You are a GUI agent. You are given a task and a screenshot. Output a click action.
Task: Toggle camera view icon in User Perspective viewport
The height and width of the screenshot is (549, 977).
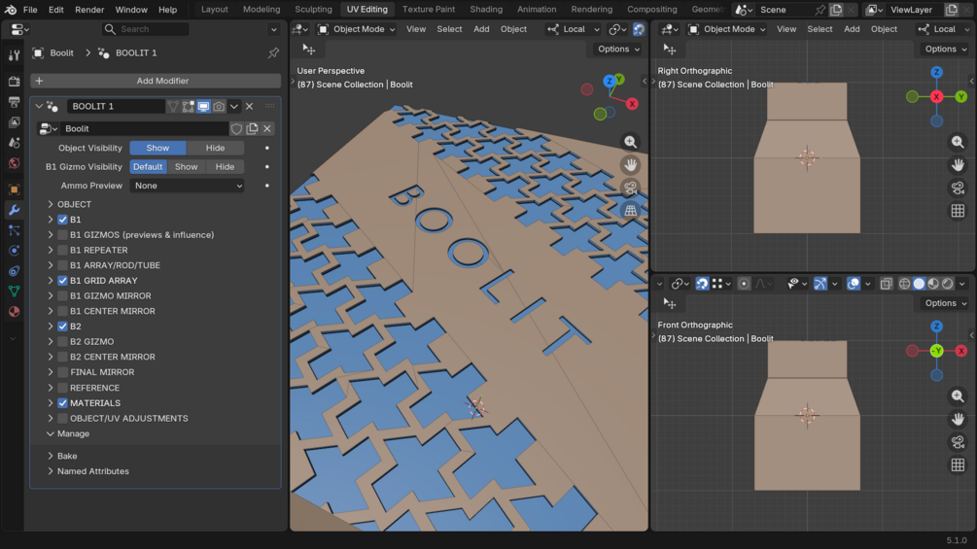[631, 188]
